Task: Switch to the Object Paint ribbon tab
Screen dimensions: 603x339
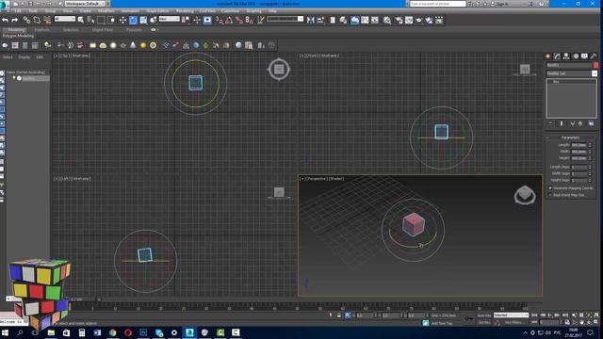Action: 103,29
